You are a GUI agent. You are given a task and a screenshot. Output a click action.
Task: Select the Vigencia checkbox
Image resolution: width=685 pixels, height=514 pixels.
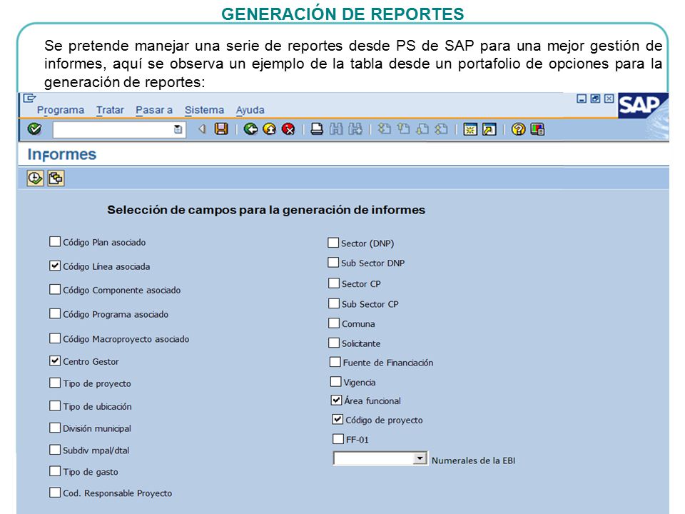[335, 381]
